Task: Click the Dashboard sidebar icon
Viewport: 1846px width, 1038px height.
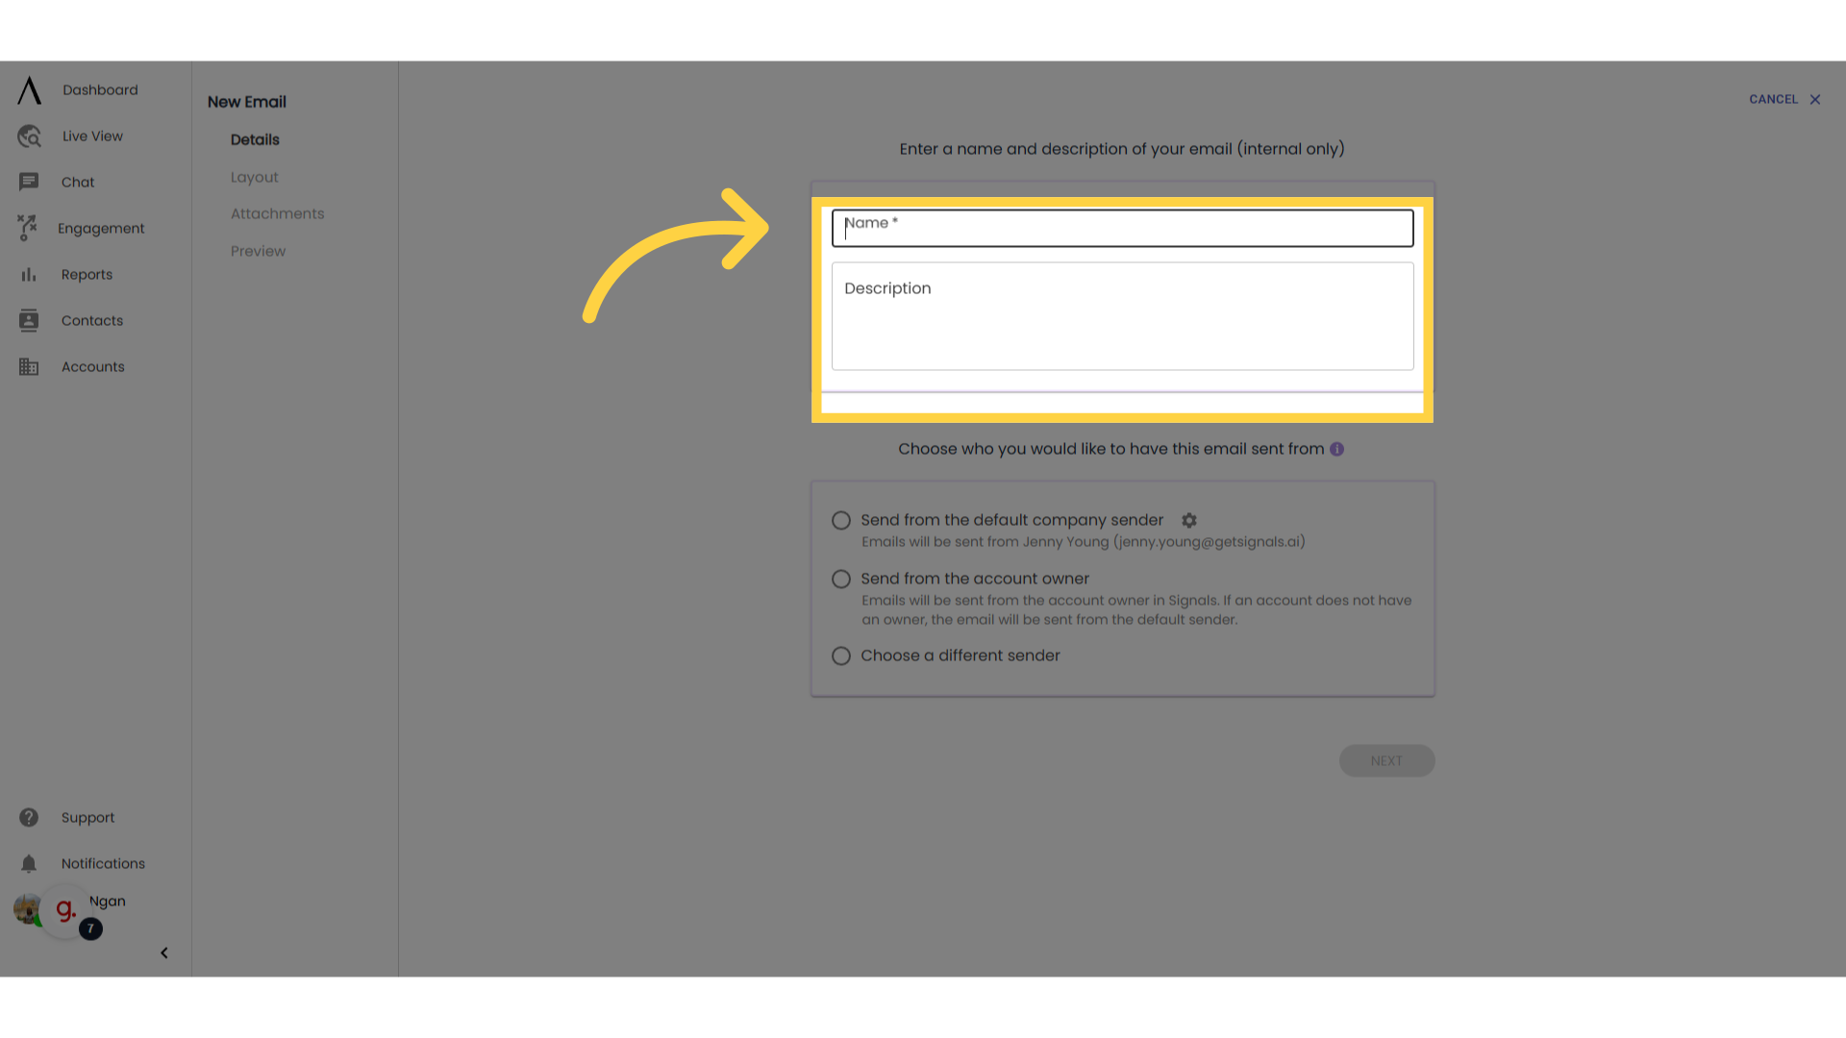Action: (x=28, y=88)
